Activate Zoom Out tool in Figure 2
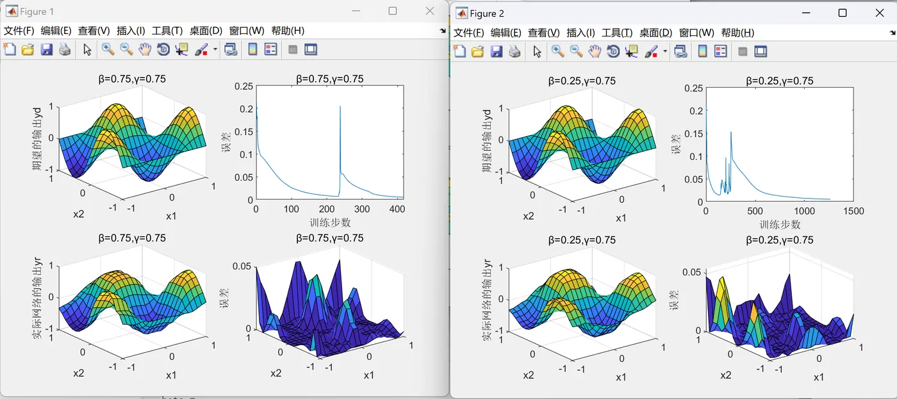 [576, 51]
